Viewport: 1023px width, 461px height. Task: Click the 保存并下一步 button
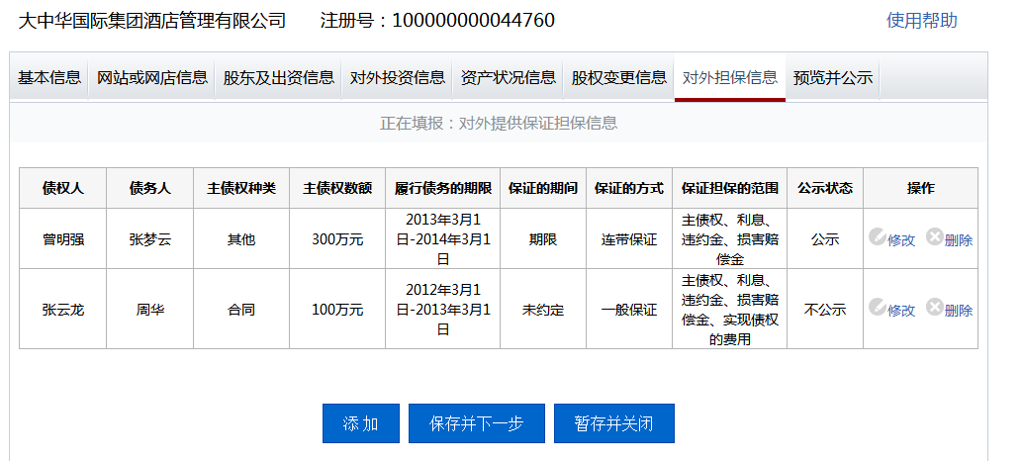(476, 423)
